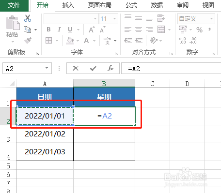The height and width of the screenshot is (193, 221).
Task: Open 对齐方式 dialog launcher
Action: pos(171,53)
